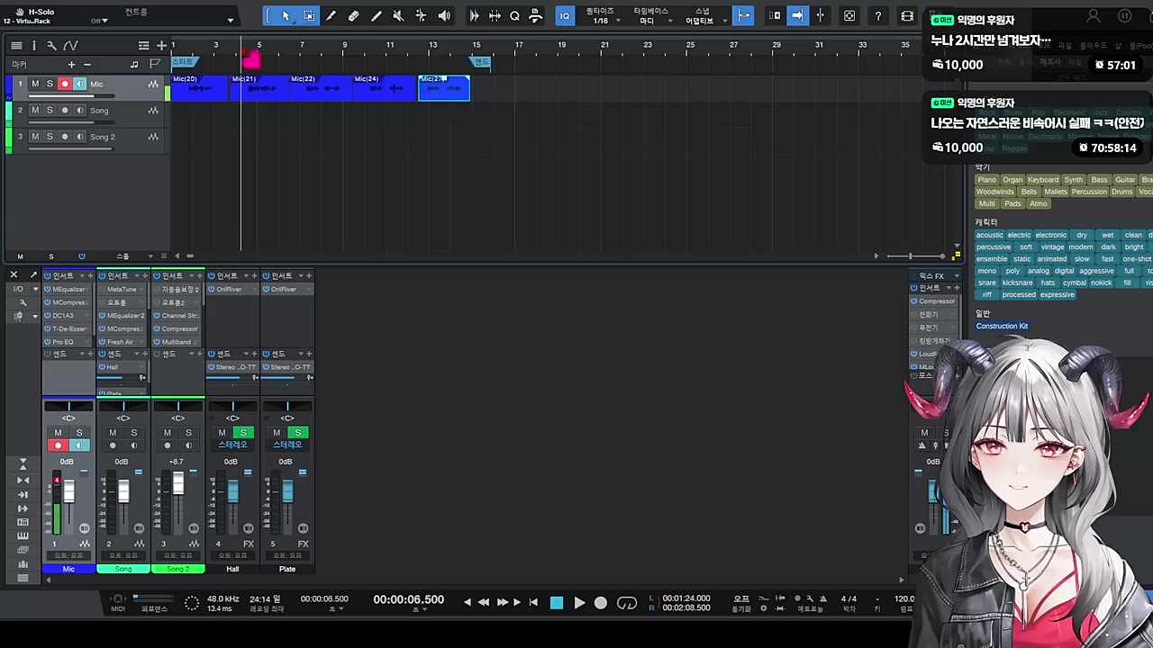Screen dimensions: 1153x648
Task: Choose the vintage character tag
Action: [1052, 247]
